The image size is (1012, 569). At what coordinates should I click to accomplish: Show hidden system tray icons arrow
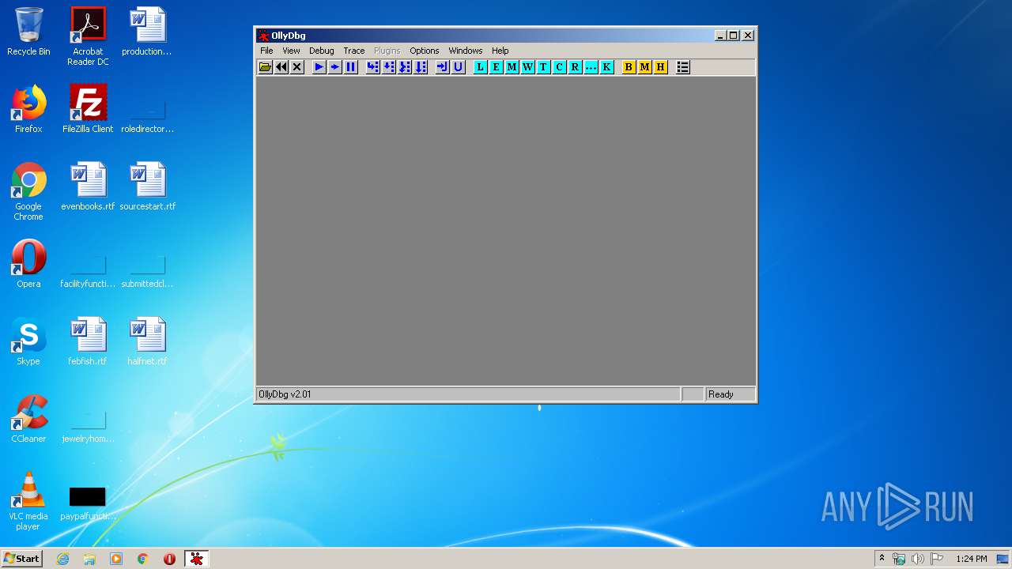tap(882, 559)
